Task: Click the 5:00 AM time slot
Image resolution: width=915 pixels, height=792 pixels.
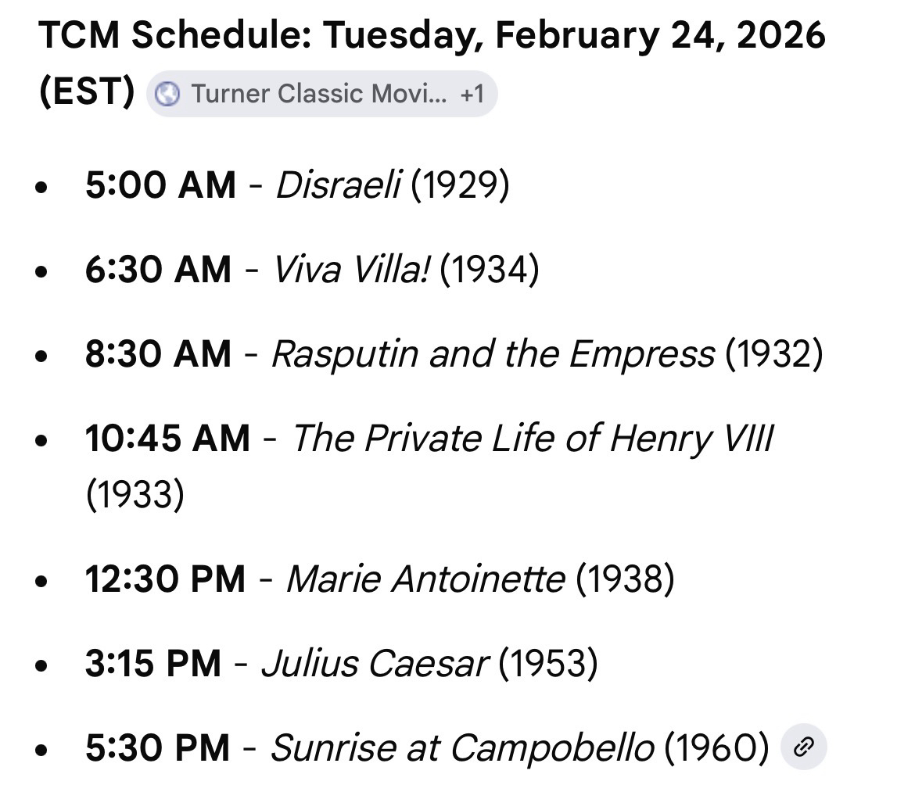Action: (160, 185)
